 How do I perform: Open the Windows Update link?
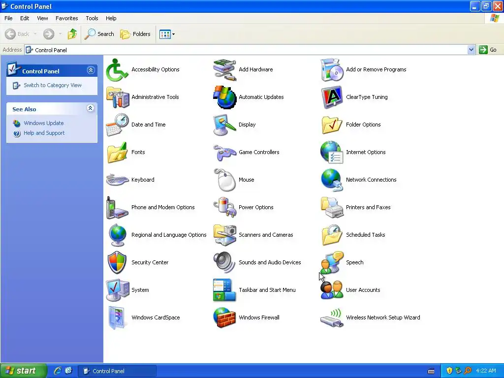pos(43,123)
